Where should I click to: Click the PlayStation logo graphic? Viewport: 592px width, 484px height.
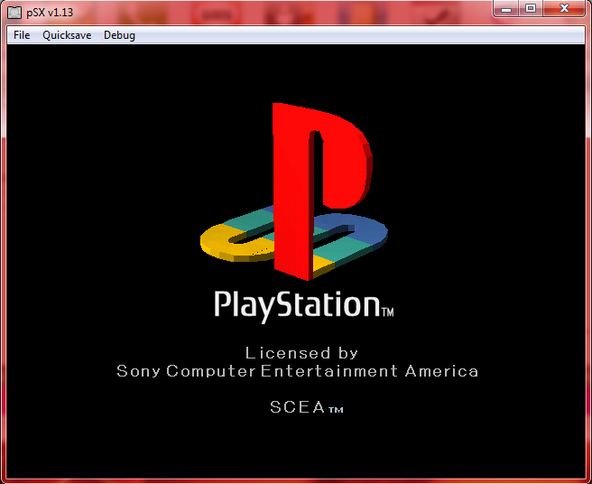[x=293, y=191]
